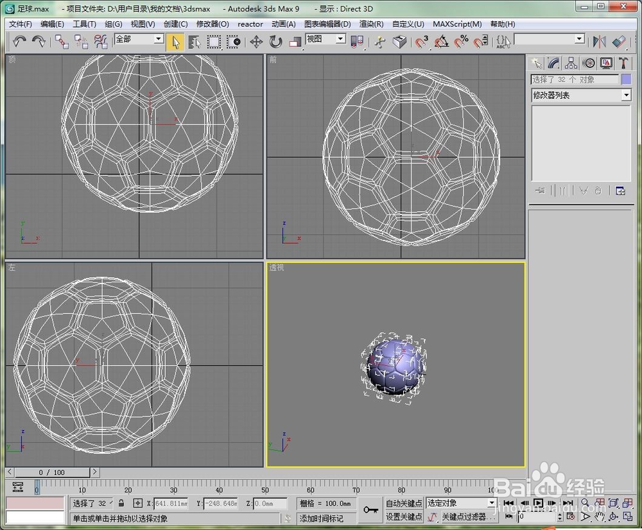
Task: Click the purple object color swatch
Action: (x=626, y=80)
